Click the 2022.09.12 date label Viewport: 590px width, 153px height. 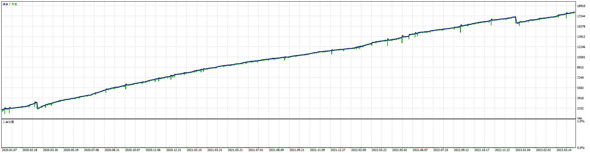(461, 150)
